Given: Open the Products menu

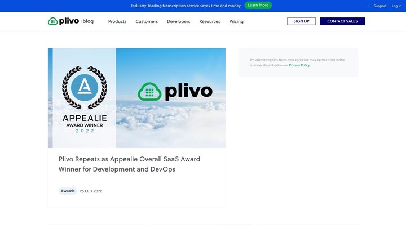Looking at the screenshot, I should coord(117,21).
